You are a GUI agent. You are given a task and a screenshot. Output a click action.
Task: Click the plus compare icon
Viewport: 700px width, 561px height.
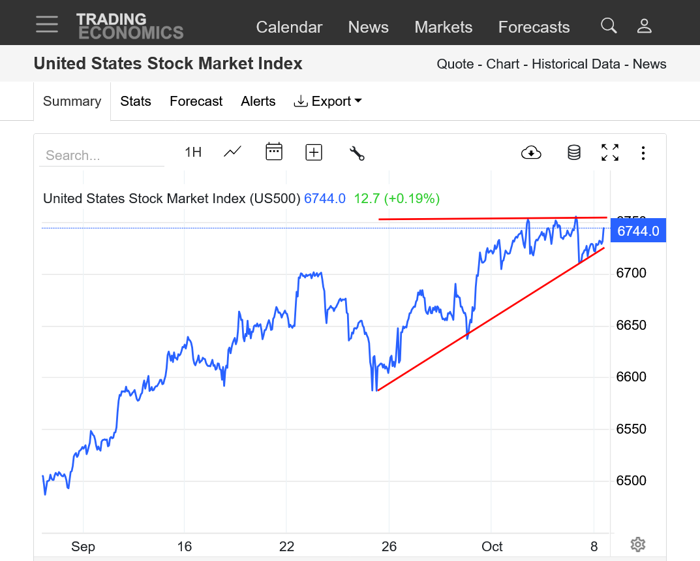314,152
